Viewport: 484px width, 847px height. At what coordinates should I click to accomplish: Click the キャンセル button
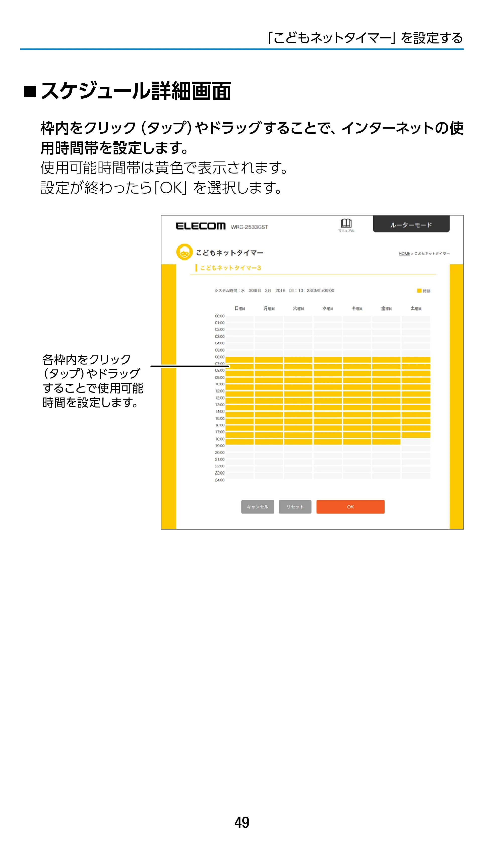[258, 506]
